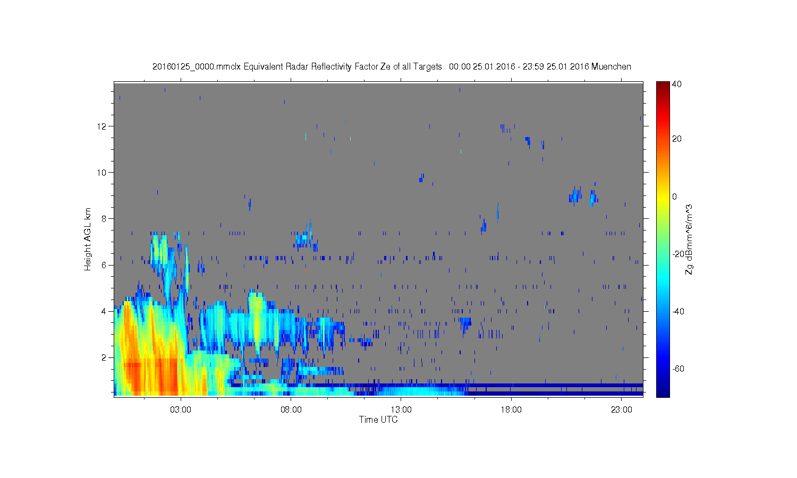The image size is (797, 478).
Task: Click the 23:00 time axis tick label
Action: pos(622,409)
